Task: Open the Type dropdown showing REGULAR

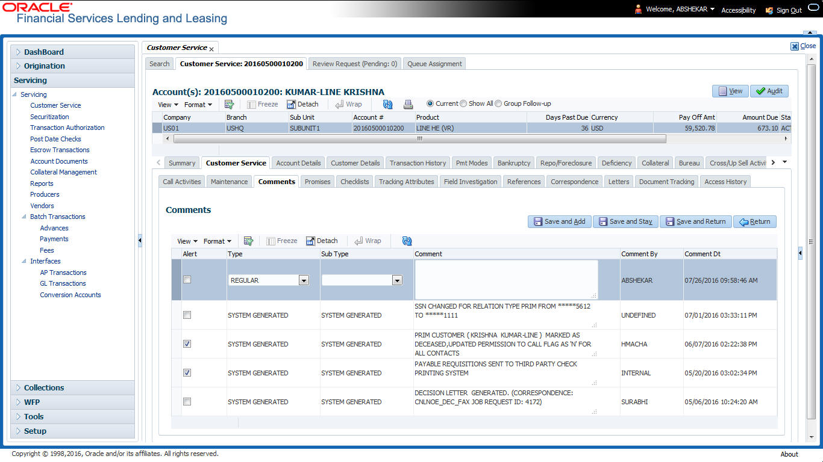Action: coord(304,280)
